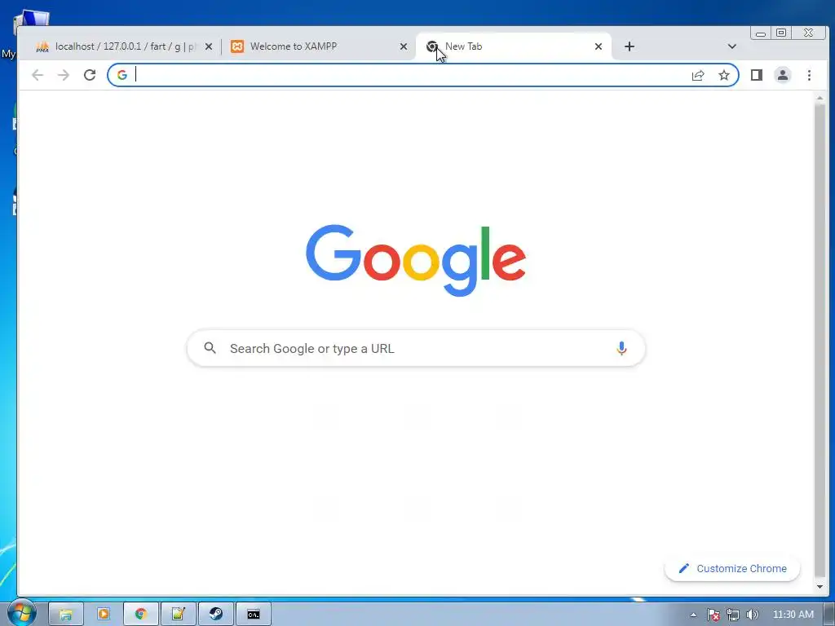Click Chrome icon in taskbar
835x626 pixels.
pos(140,615)
